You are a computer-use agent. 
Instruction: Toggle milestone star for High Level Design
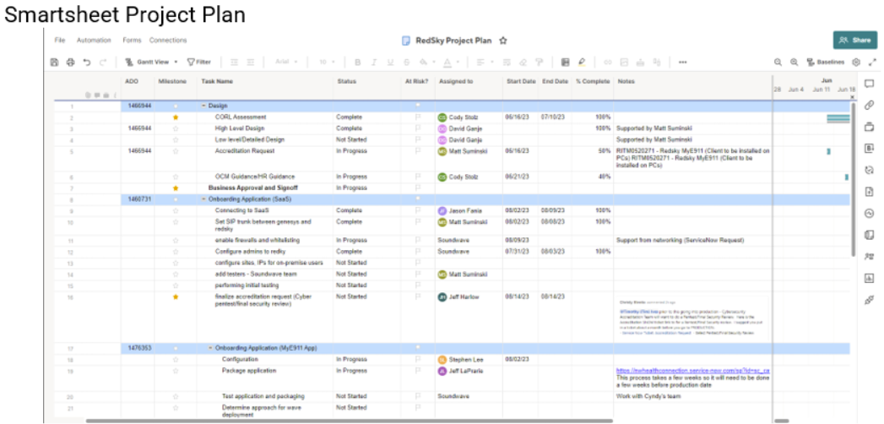tap(176, 128)
